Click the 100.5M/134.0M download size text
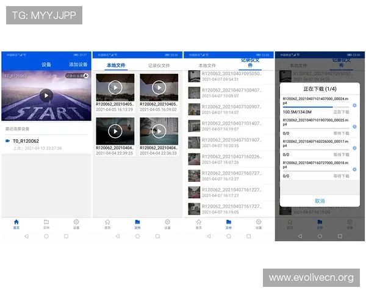Image resolution: width=366 pixels, height=293 pixels. pos(297,112)
